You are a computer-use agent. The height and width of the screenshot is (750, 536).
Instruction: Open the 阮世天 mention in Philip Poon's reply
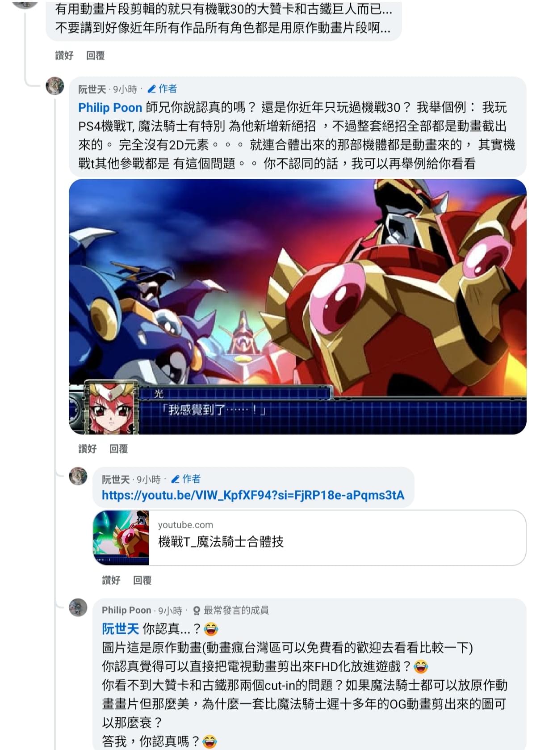(120, 629)
